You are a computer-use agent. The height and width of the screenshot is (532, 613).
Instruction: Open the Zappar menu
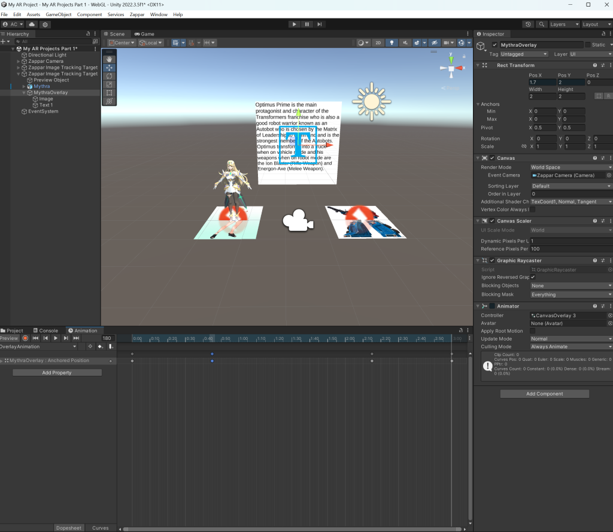click(137, 14)
